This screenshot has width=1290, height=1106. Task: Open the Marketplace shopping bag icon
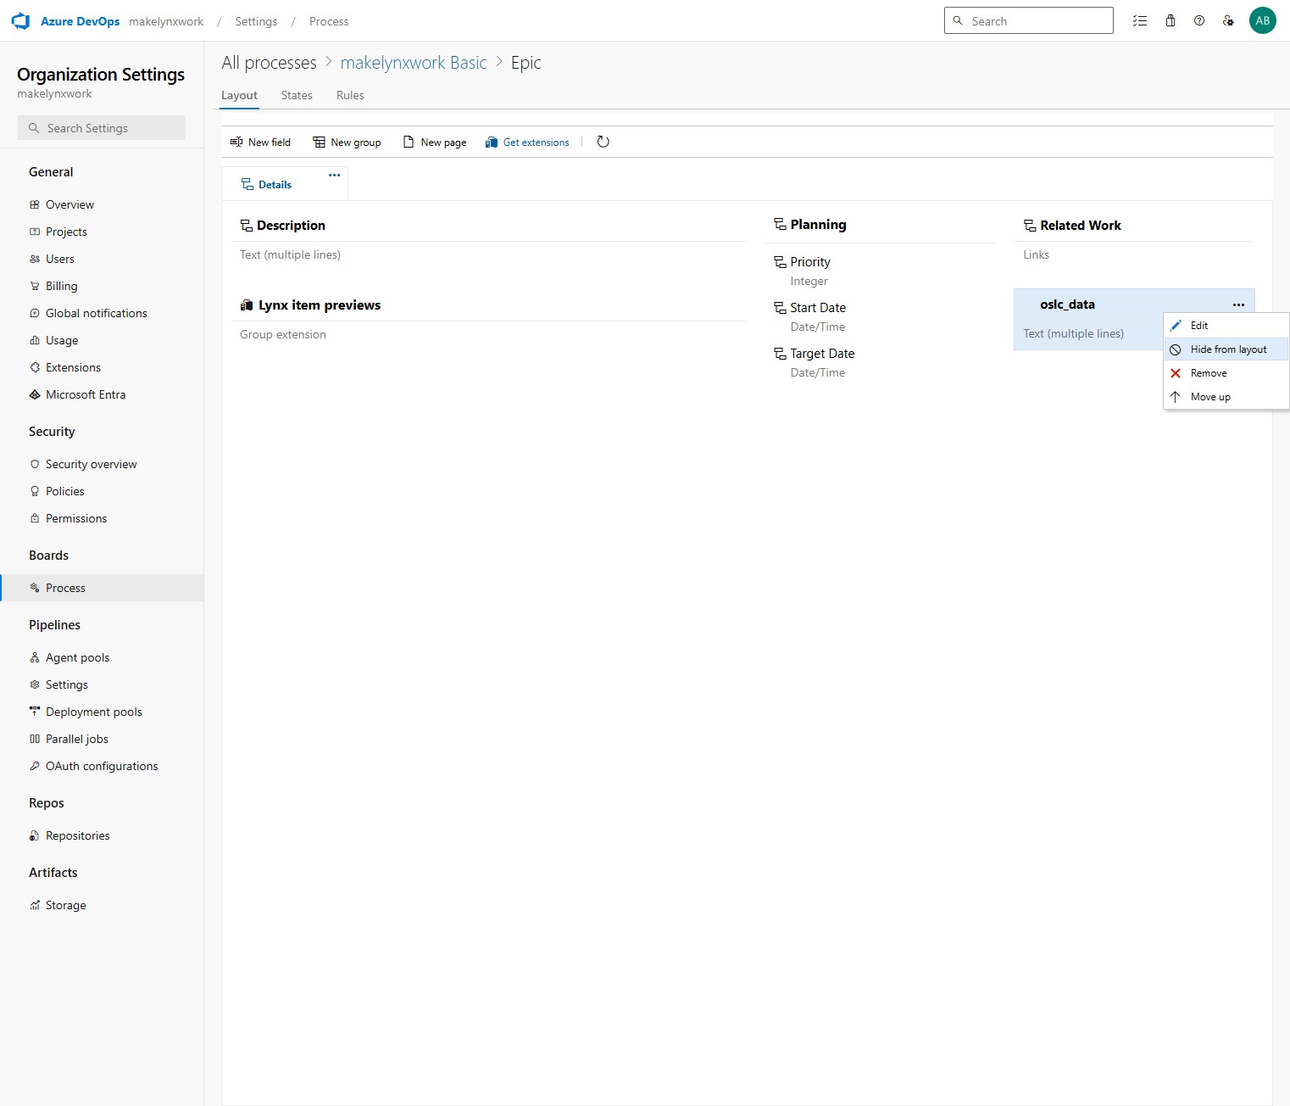click(1170, 21)
